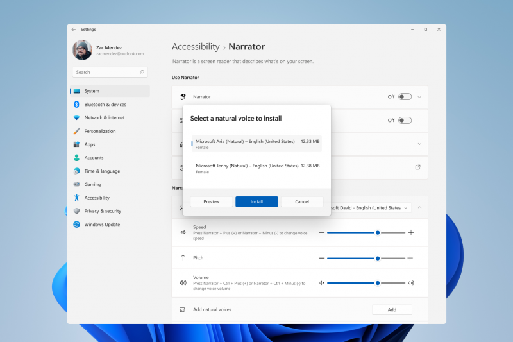Click the Bluetooth icon in sidebar
Screen dimensions: 513x342
76,105
